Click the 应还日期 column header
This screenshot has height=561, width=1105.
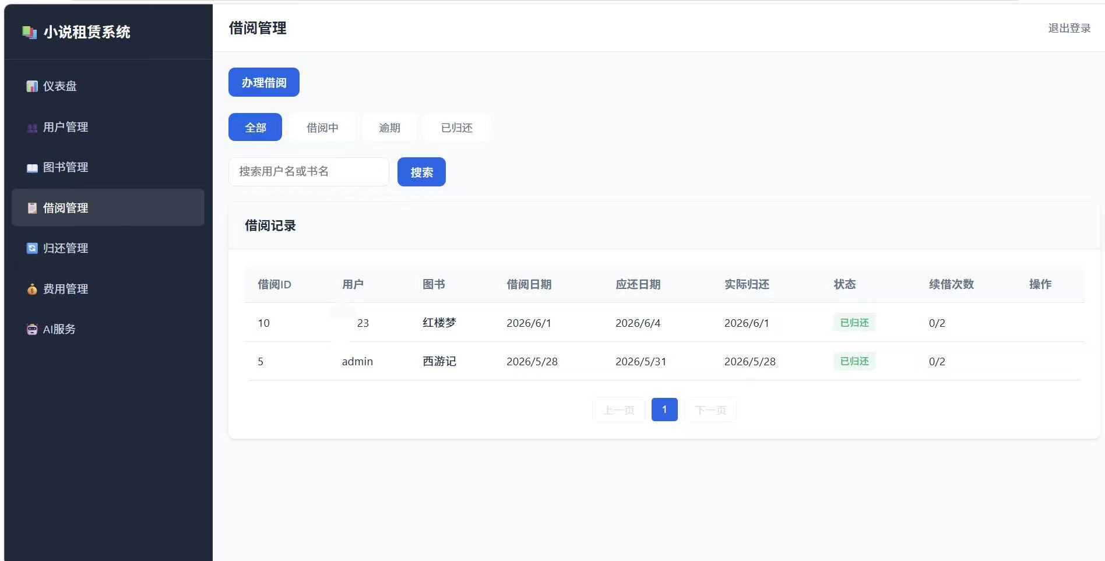click(x=638, y=284)
